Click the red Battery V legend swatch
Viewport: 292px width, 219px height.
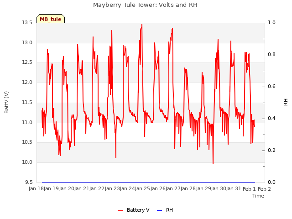click(120, 211)
